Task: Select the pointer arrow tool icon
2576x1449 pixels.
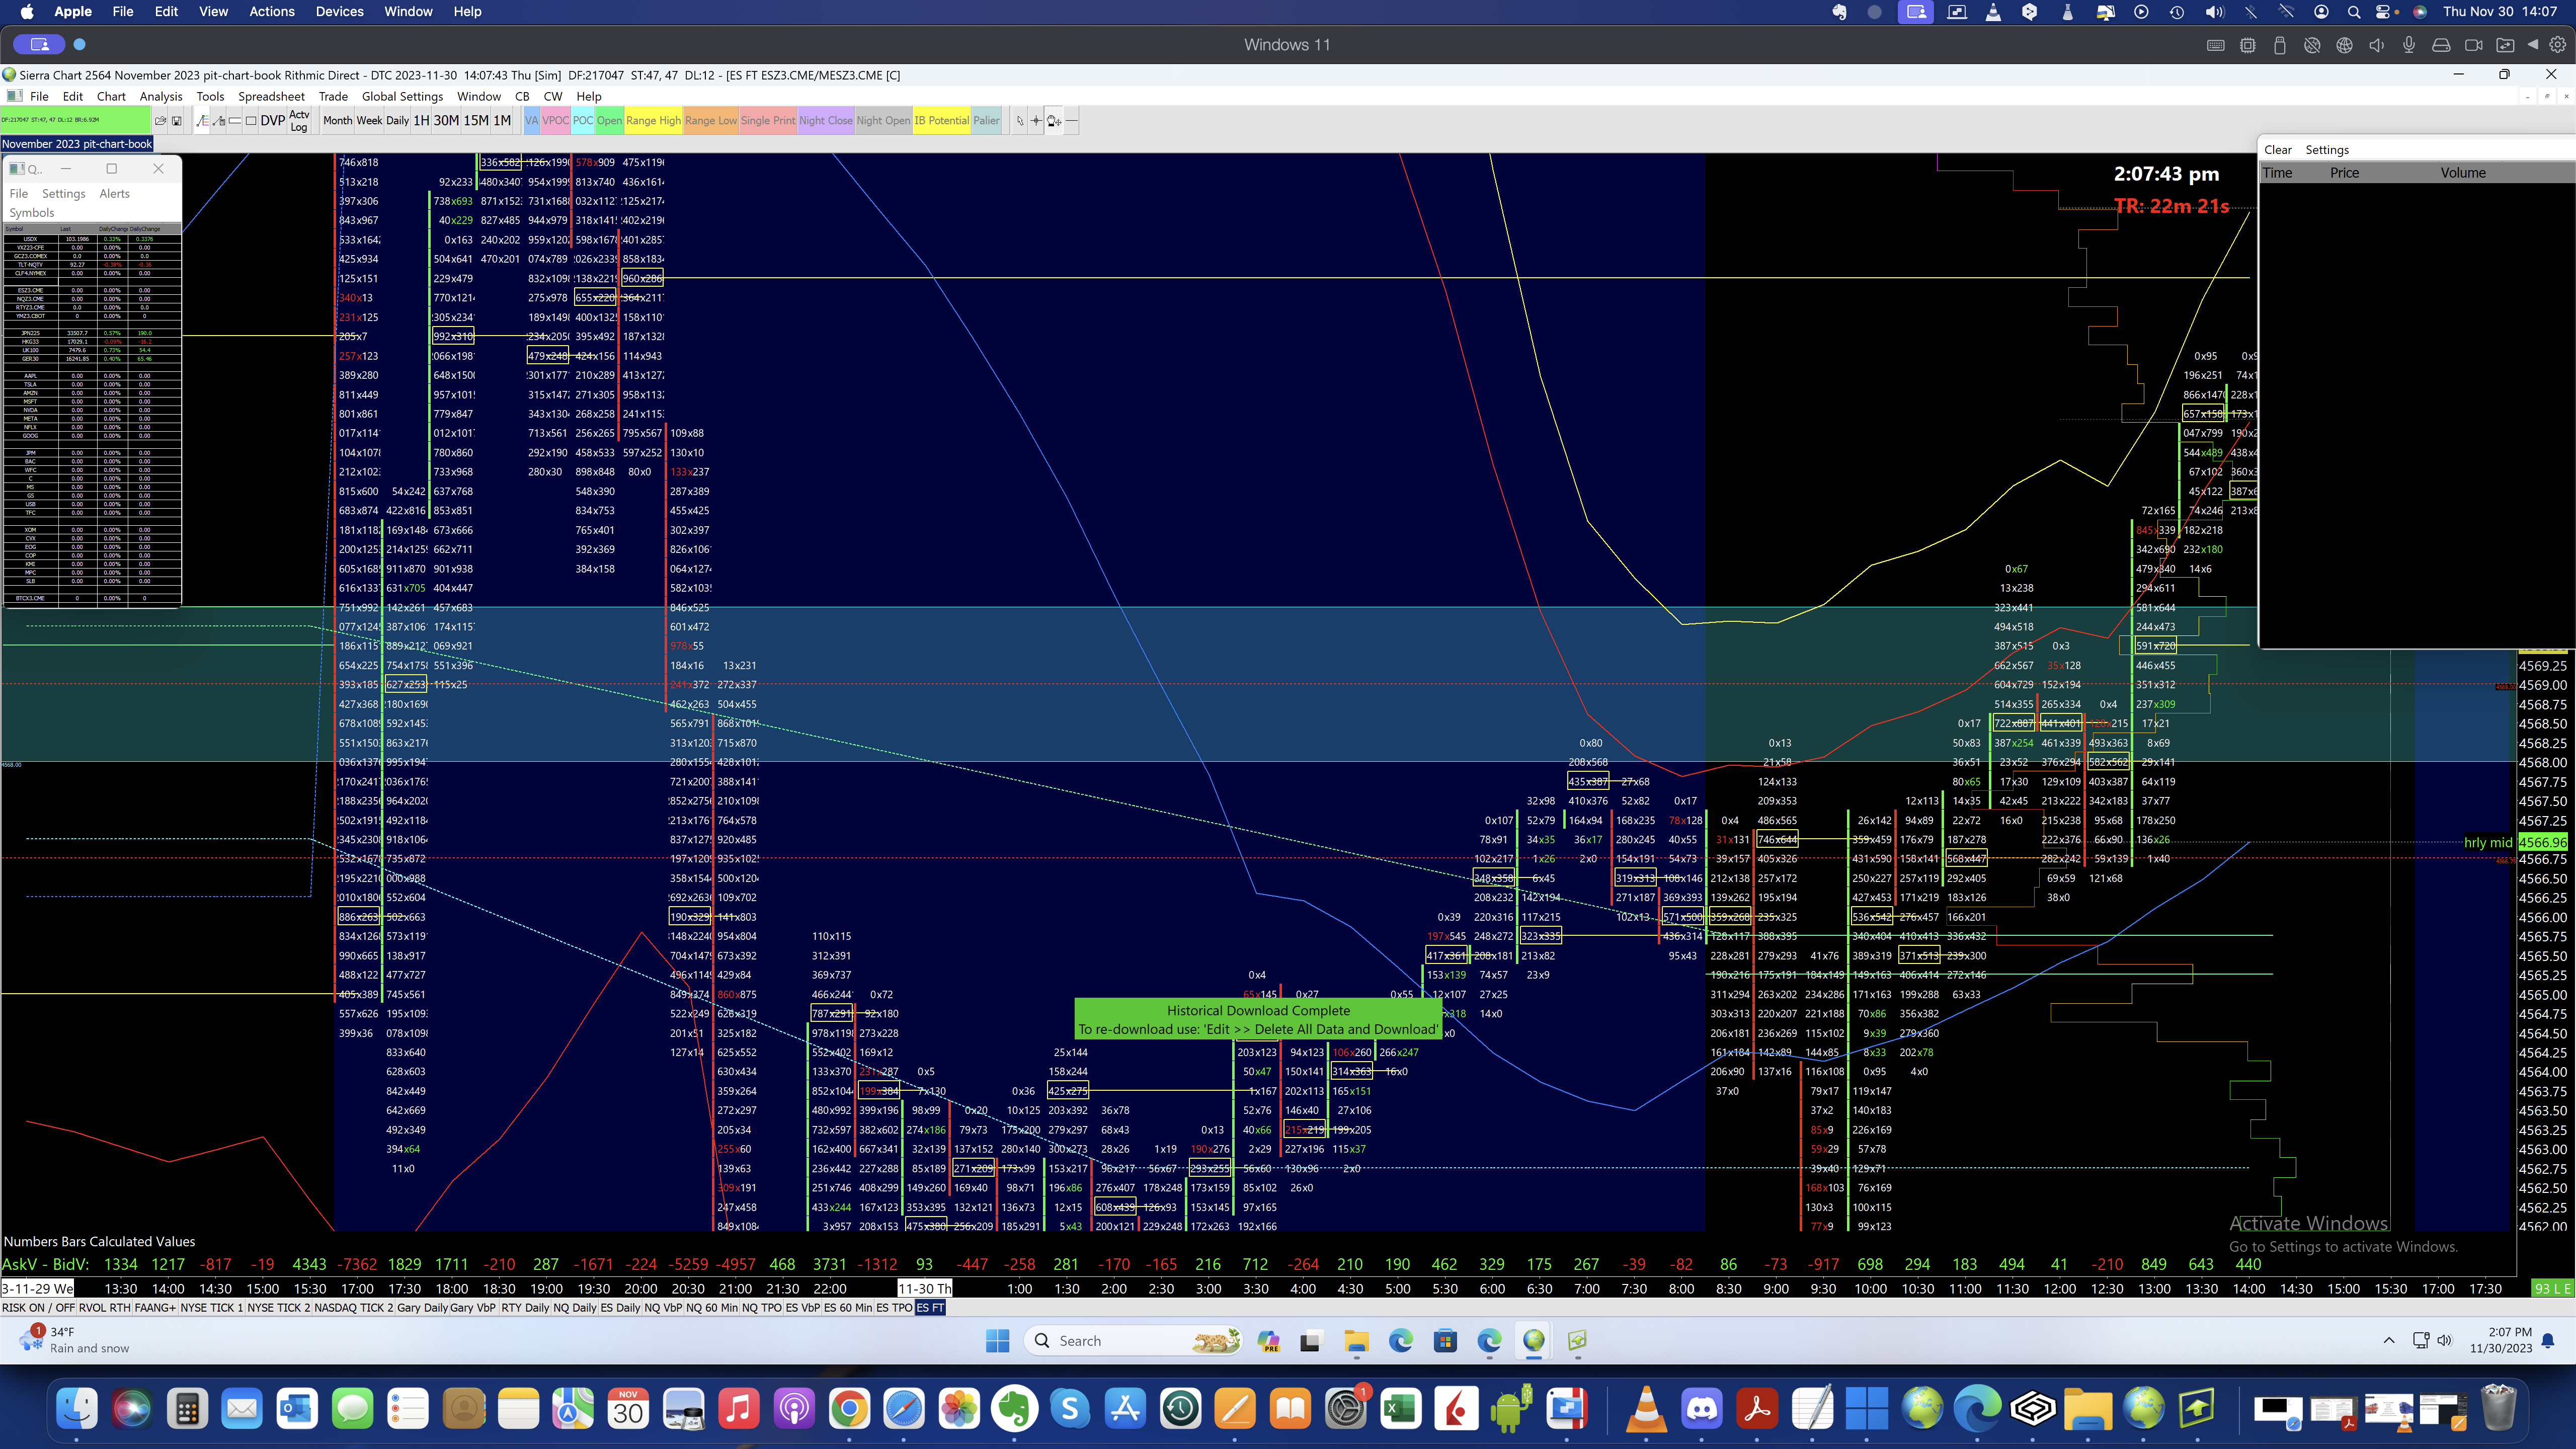Action: pos(1020,121)
